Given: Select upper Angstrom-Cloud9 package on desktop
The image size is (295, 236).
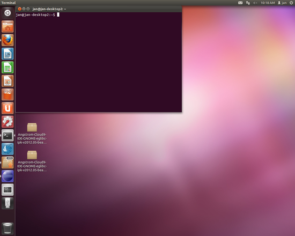Looking at the screenshot, I should click(32, 134).
